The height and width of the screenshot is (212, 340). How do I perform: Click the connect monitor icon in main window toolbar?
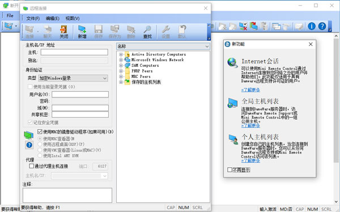(x=8, y=26)
